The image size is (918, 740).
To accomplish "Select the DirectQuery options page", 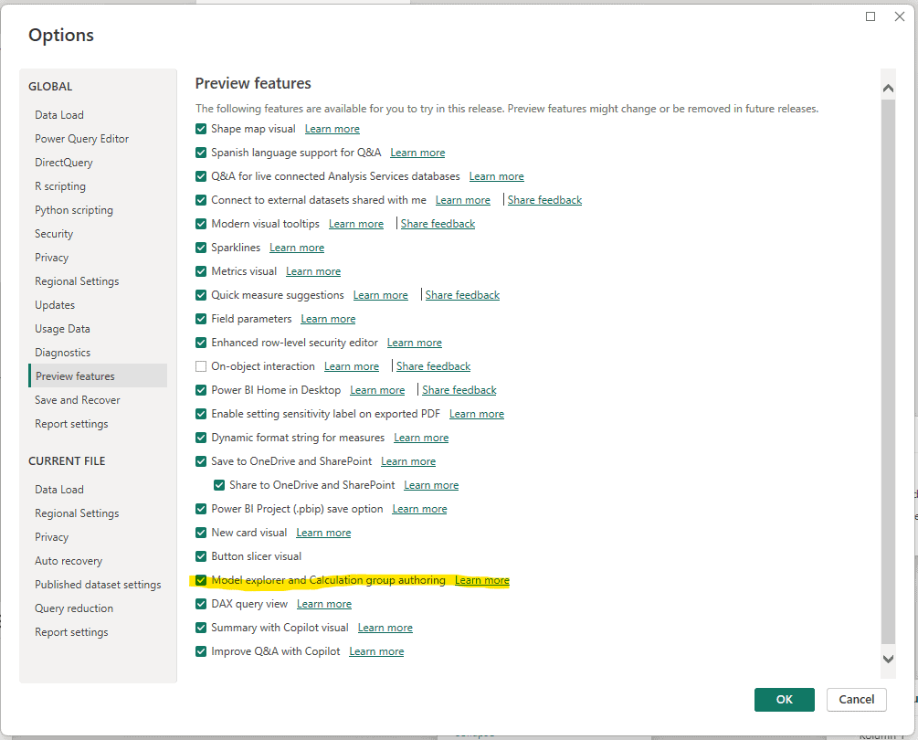I will click(63, 163).
